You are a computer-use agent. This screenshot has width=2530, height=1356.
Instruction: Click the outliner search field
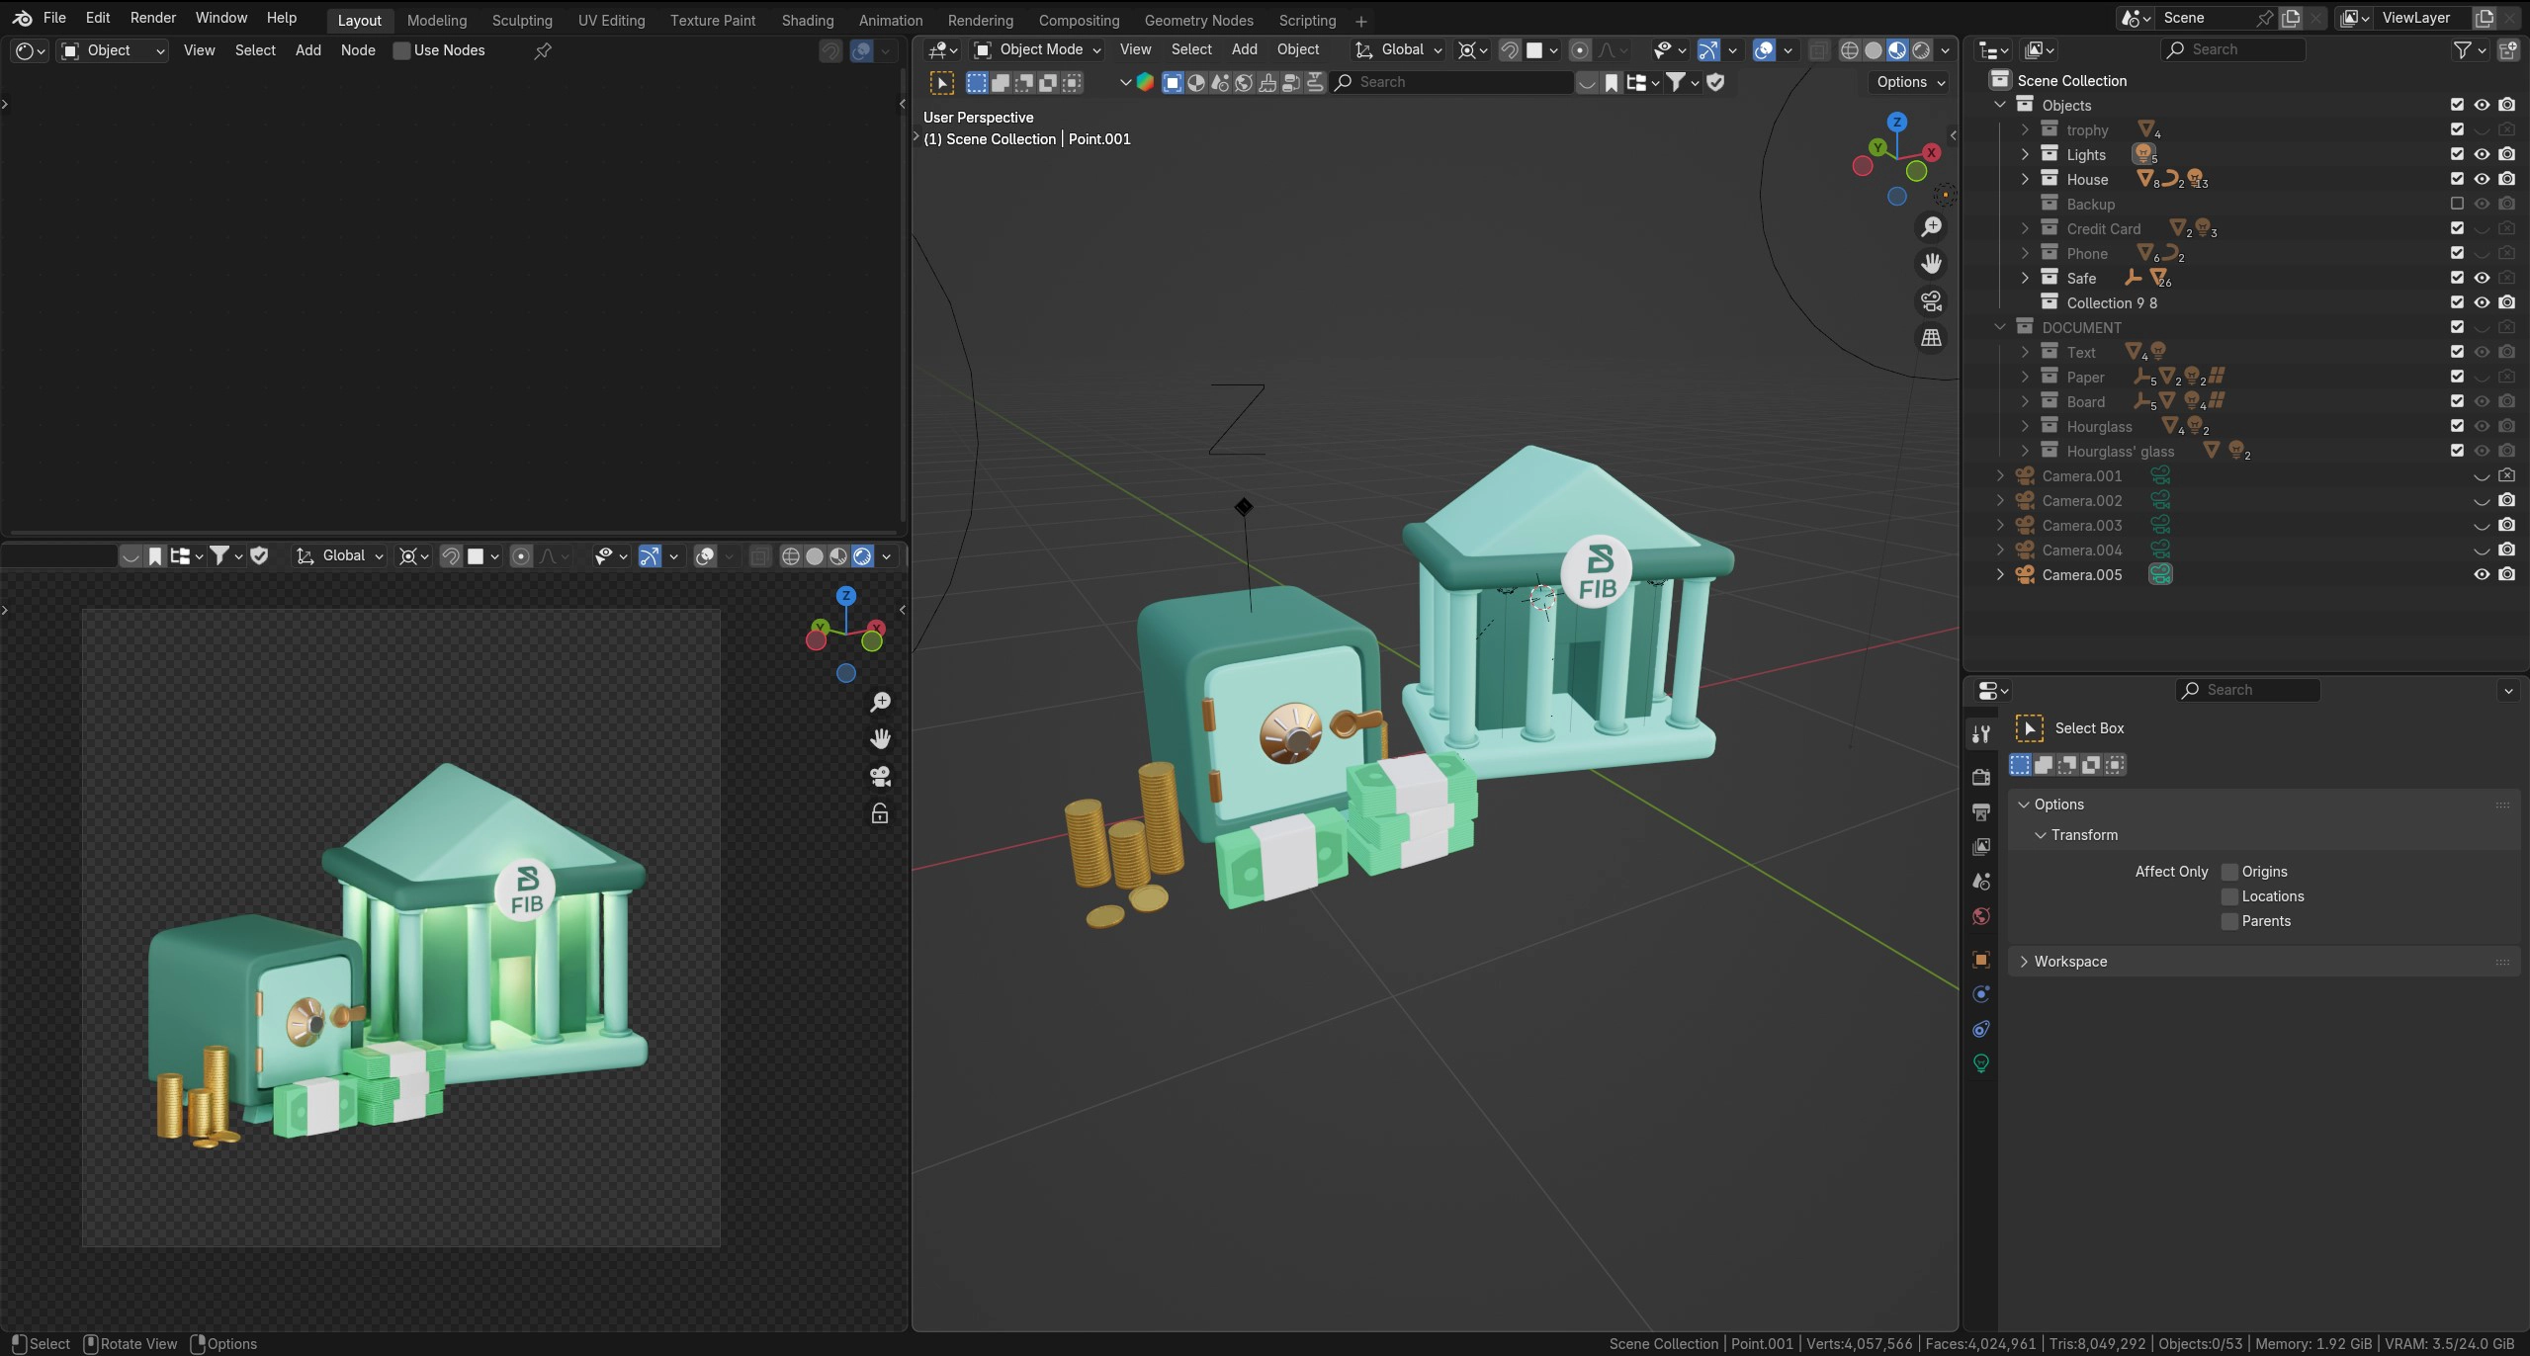click(2236, 49)
